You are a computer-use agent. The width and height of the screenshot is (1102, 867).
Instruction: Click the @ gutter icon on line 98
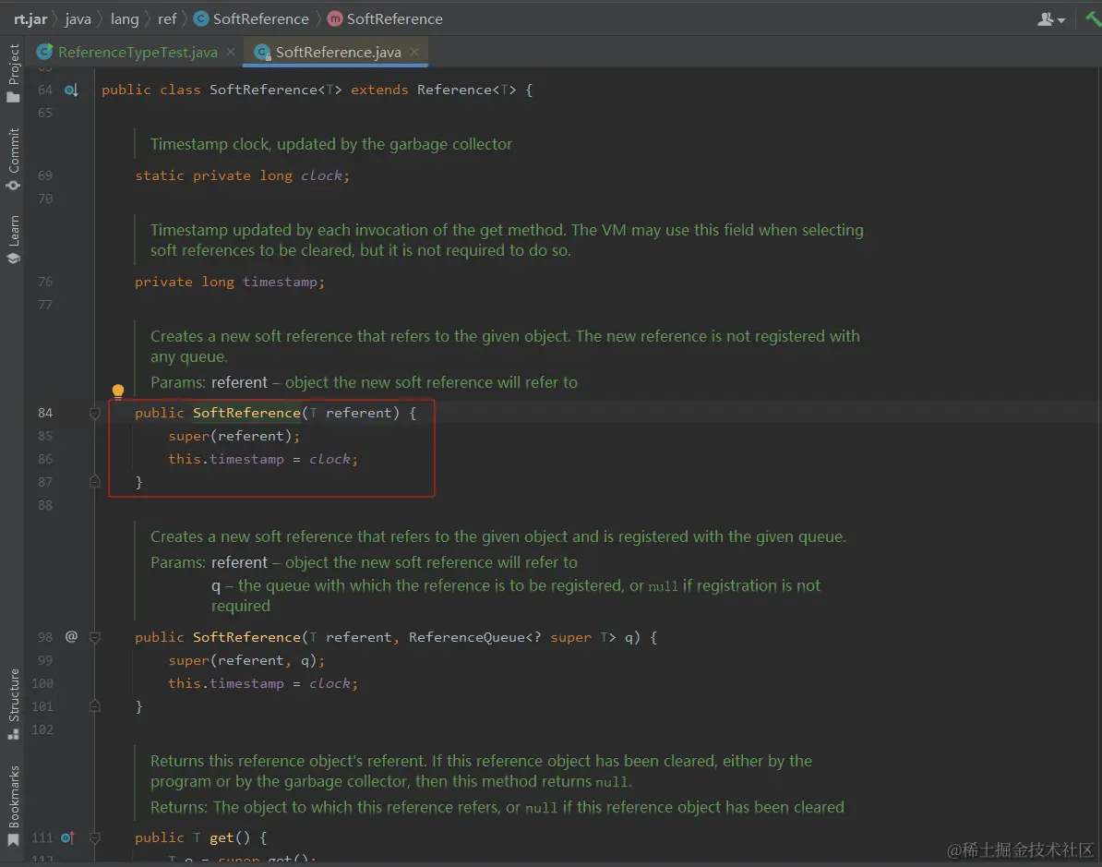coord(71,636)
